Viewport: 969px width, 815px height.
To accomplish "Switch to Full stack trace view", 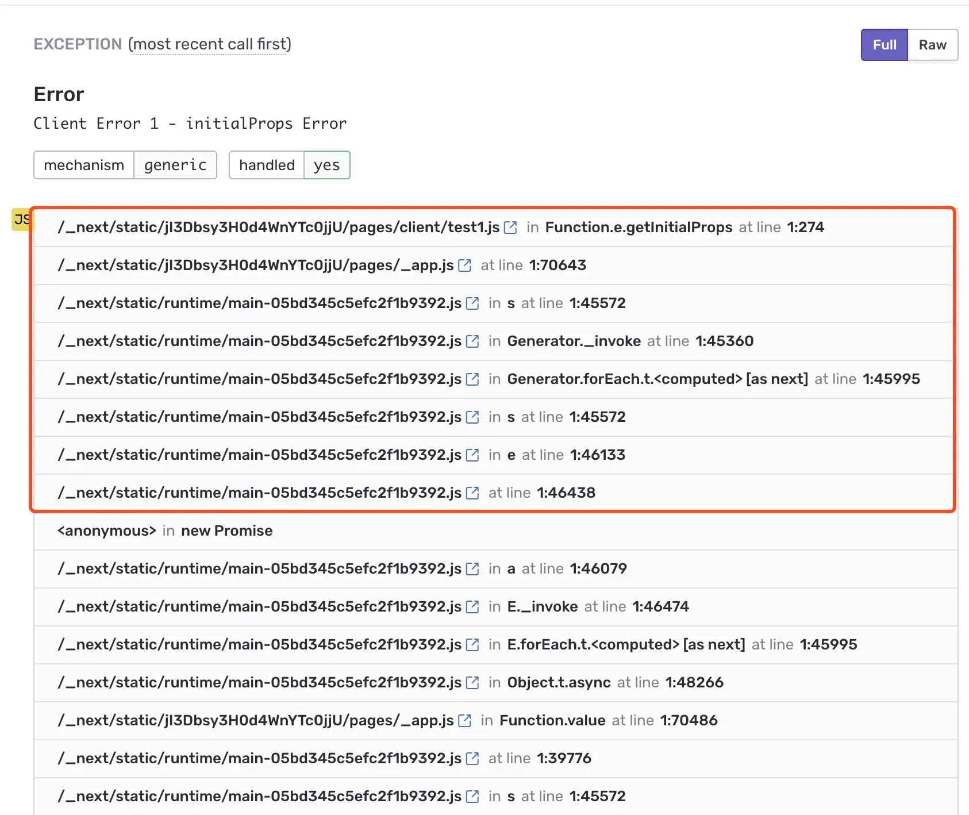I will click(884, 45).
